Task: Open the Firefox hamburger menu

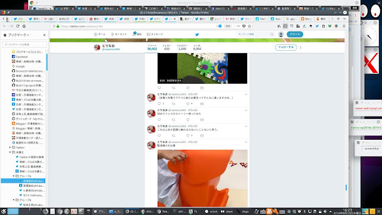Action: pos(344,26)
